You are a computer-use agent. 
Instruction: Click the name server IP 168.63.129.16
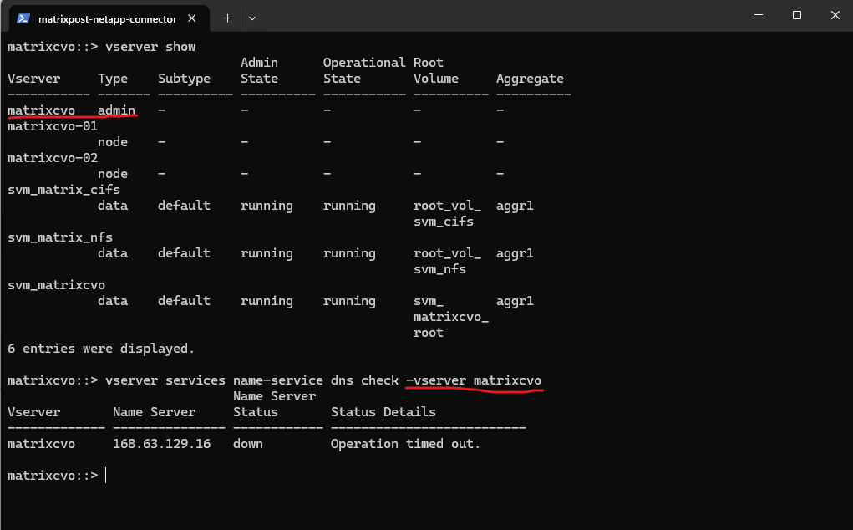coord(160,443)
